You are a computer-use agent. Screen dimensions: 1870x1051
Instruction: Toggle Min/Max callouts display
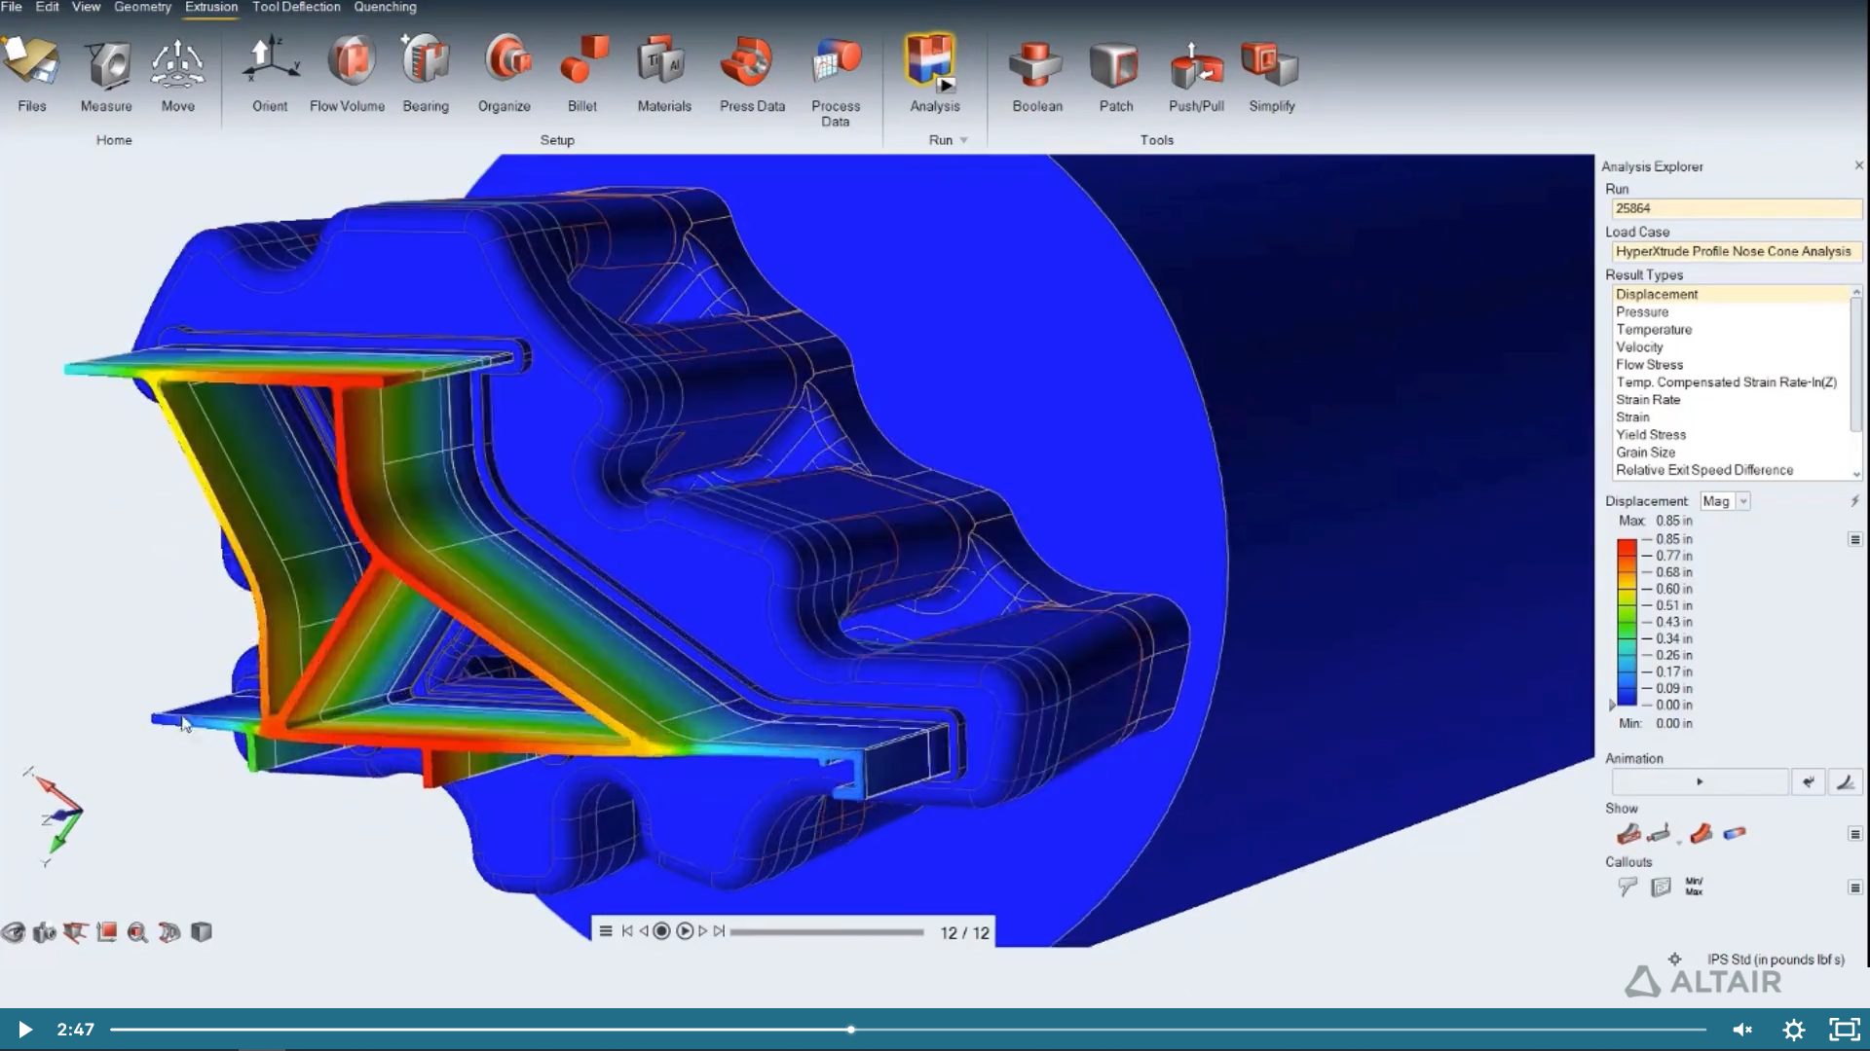[1695, 886]
